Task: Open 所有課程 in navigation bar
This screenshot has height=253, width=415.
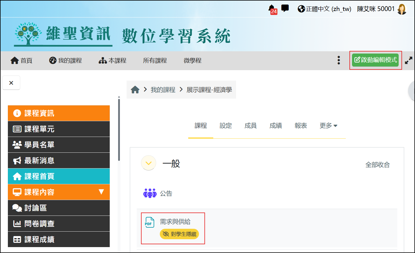Action: [x=155, y=61]
